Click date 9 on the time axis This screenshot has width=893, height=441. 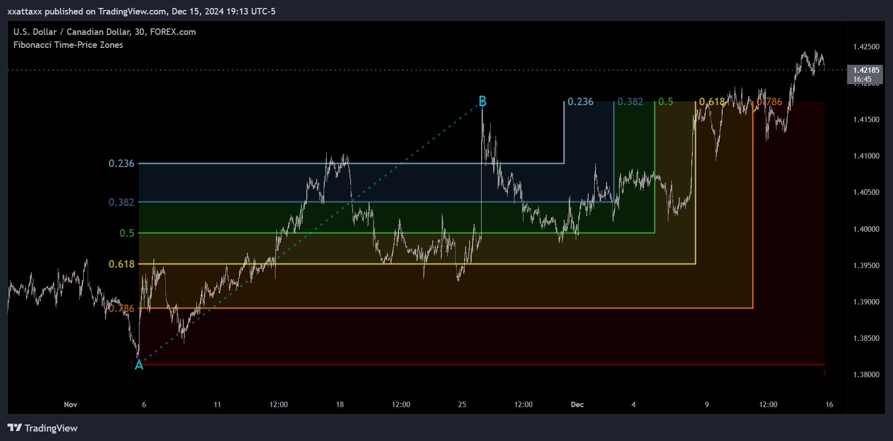[707, 405]
